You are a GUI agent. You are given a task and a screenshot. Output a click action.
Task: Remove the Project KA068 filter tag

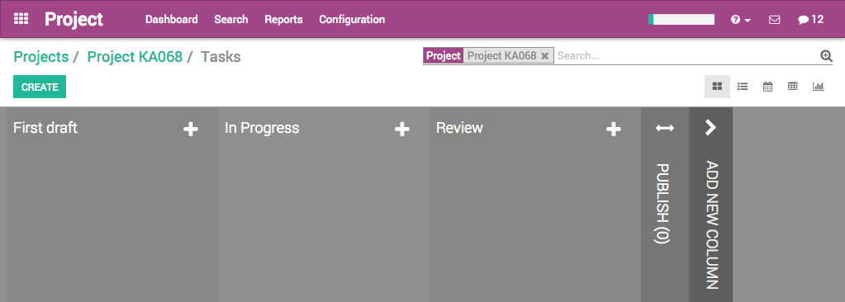point(544,56)
